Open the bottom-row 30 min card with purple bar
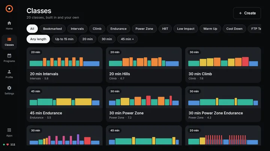This screenshot has height=151, width=270. point(64,136)
